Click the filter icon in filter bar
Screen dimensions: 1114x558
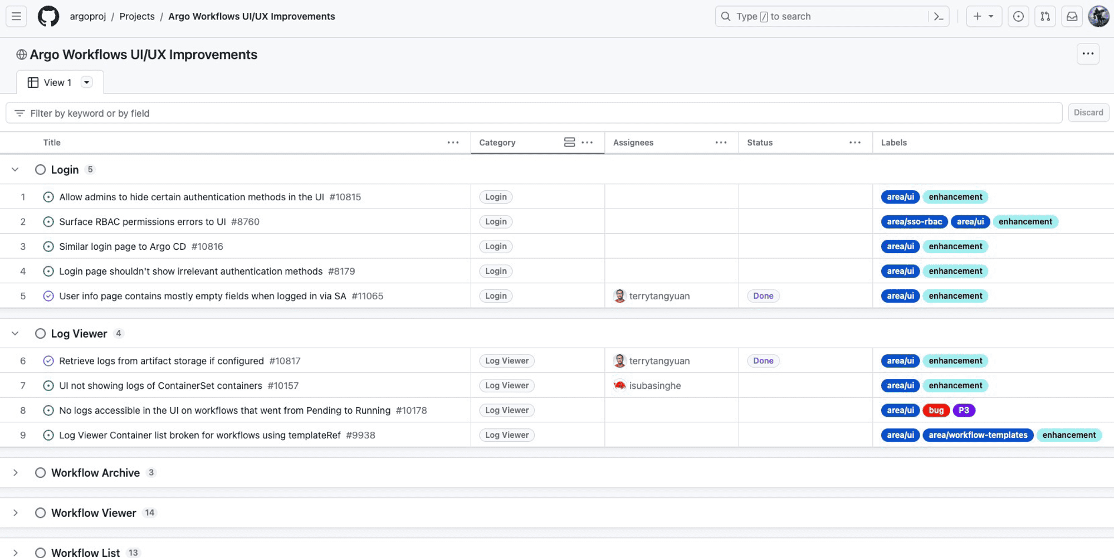(19, 113)
